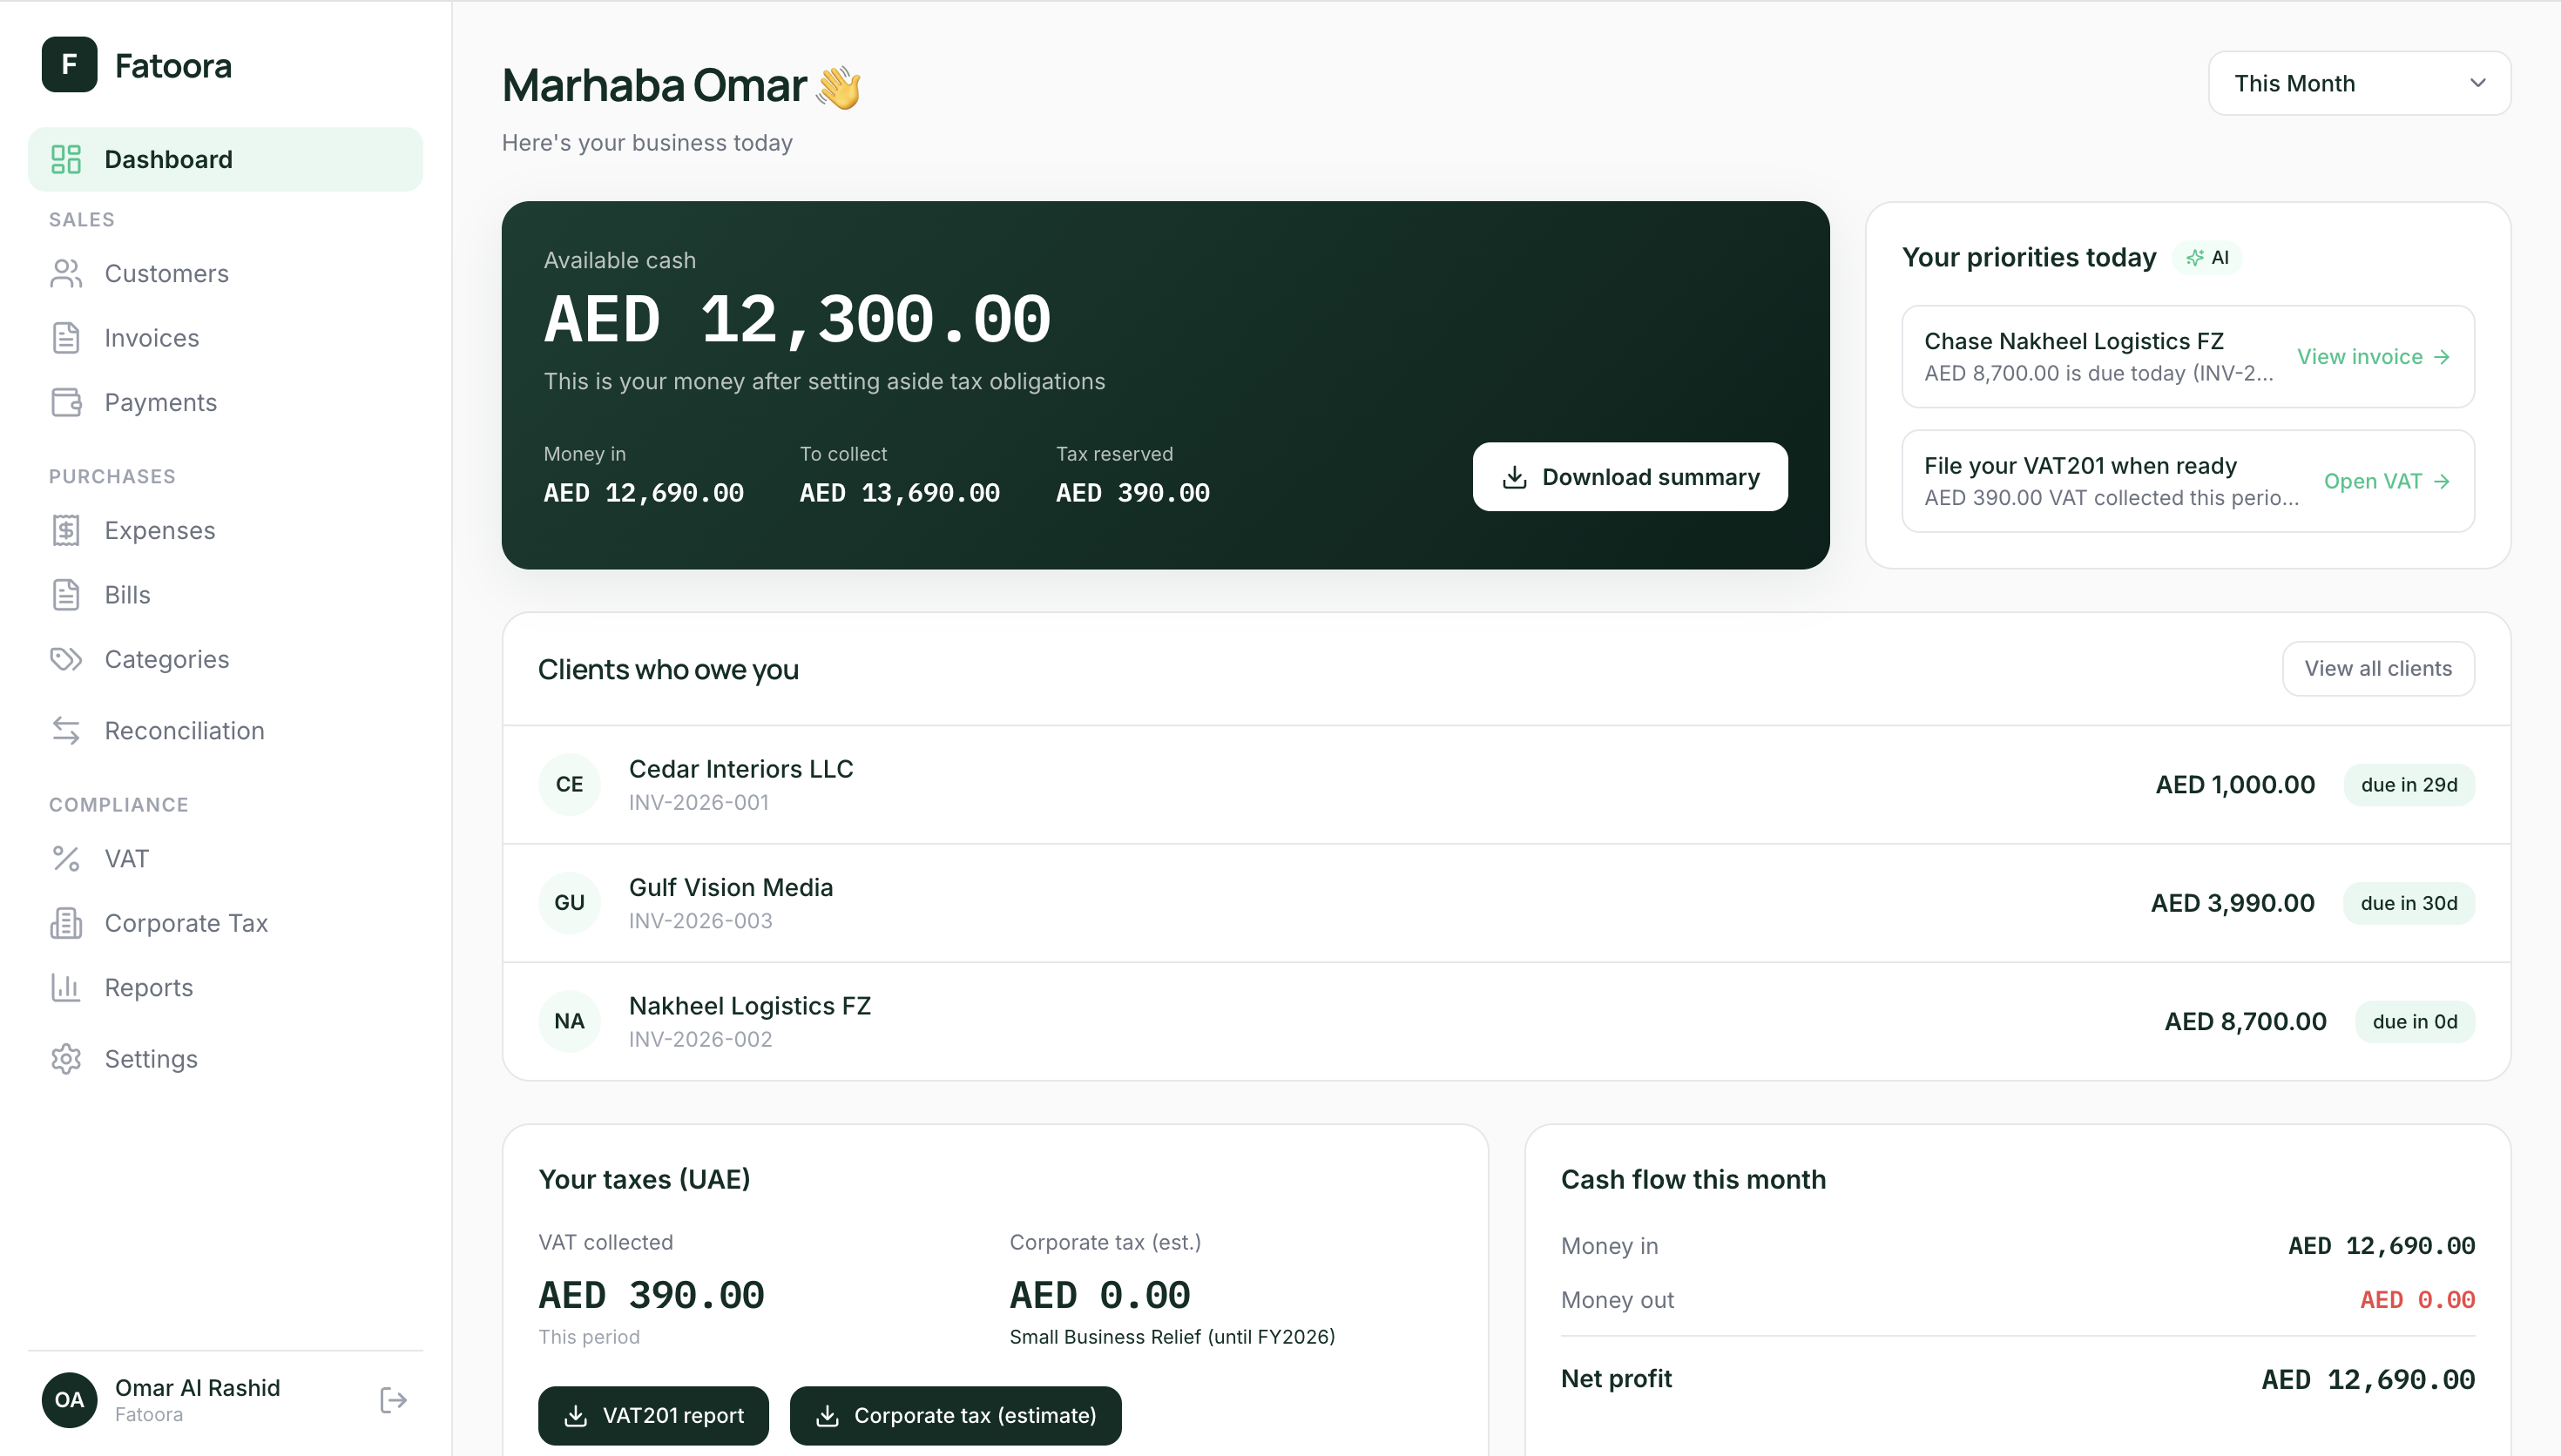This screenshot has height=1456, width=2561.
Task: Click the AI sparkle badge
Action: click(2207, 258)
